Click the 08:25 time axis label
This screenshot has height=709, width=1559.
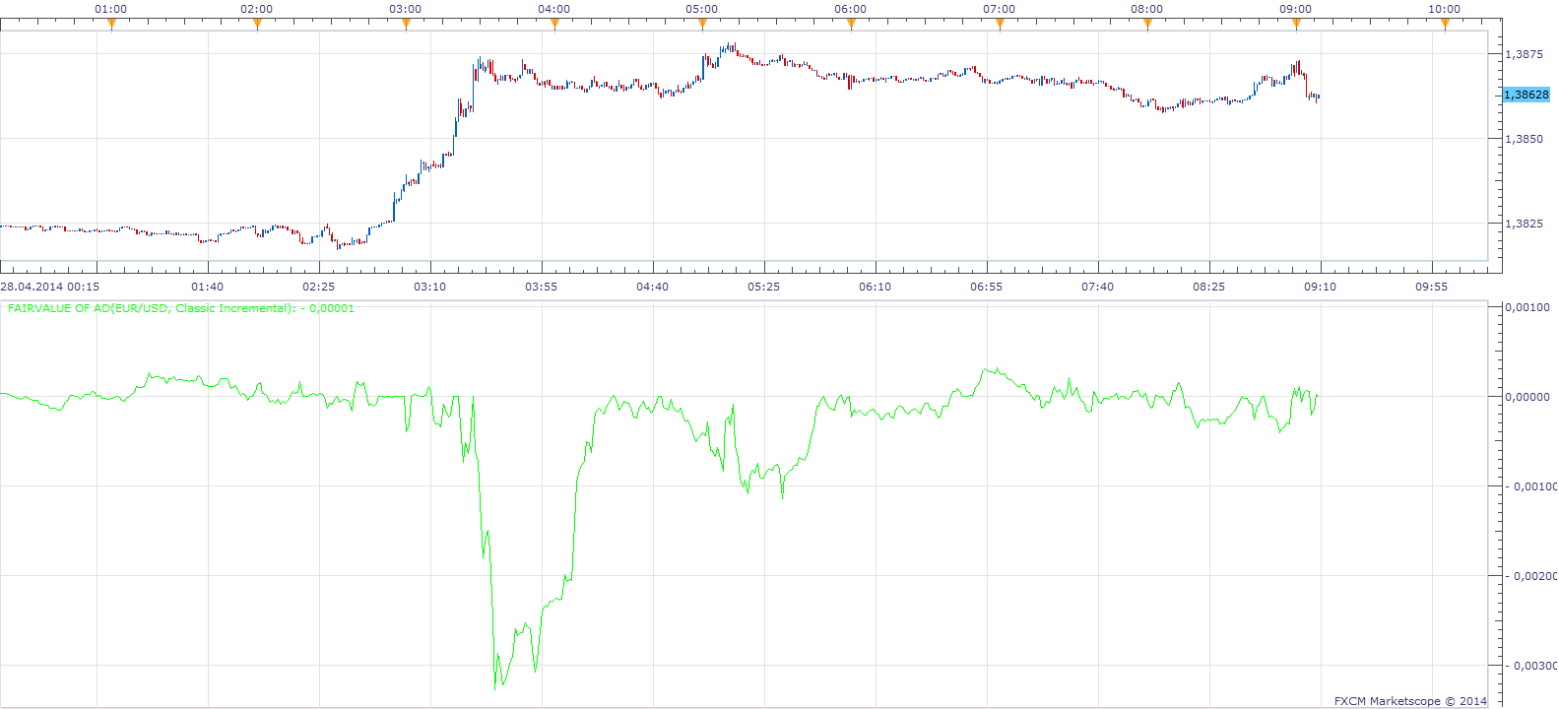pyautogui.click(x=1208, y=287)
